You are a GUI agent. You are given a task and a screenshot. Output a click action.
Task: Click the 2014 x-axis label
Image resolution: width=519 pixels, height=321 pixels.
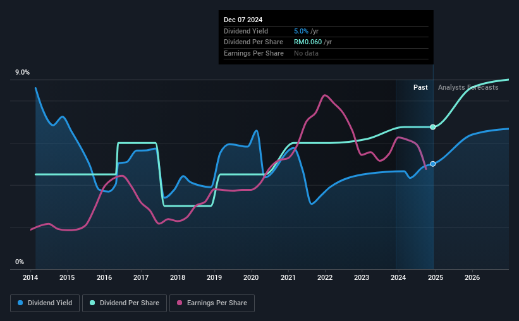[x=30, y=277]
